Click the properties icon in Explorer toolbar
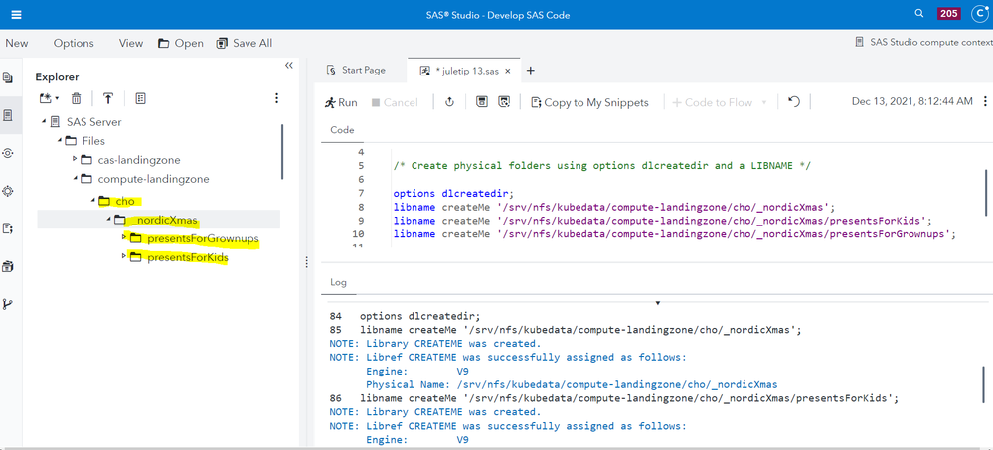This screenshot has width=993, height=450. [141, 98]
